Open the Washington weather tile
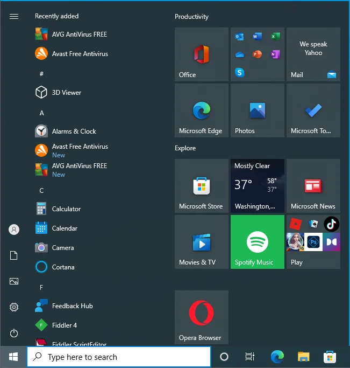The height and width of the screenshot is (368, 350). (258, 186)
